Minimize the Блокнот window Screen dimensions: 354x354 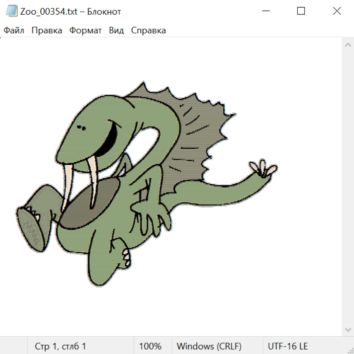[265, 11]
